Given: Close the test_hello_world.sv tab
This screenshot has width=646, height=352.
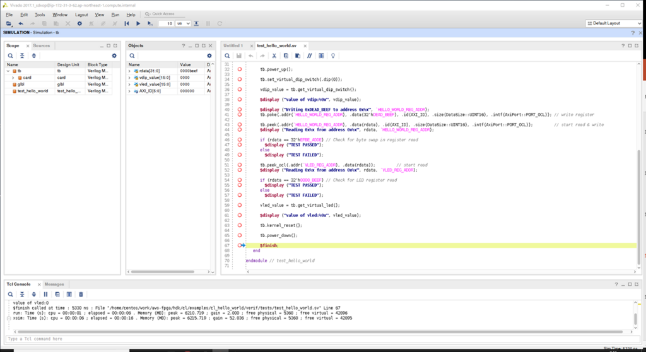Looking at the screenshot, I should pyautogui.click(x=305, y=46).
